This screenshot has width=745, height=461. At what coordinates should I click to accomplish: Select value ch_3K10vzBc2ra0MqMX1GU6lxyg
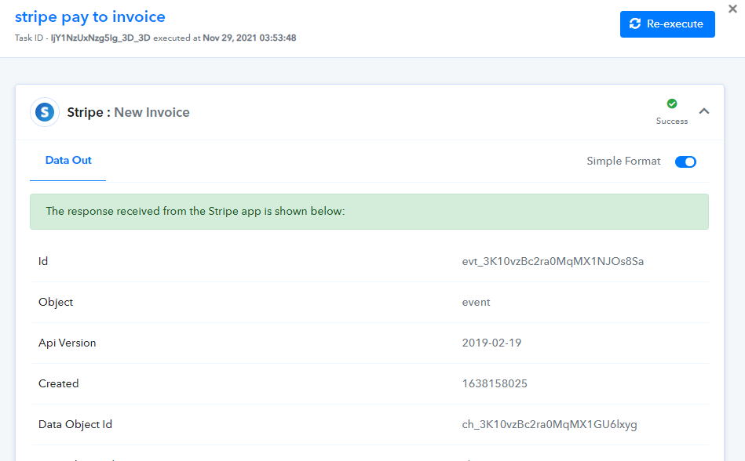[550, 424]
